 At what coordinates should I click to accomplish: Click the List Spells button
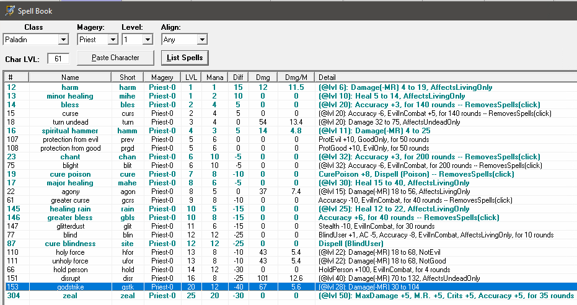(x=185, y=58)
